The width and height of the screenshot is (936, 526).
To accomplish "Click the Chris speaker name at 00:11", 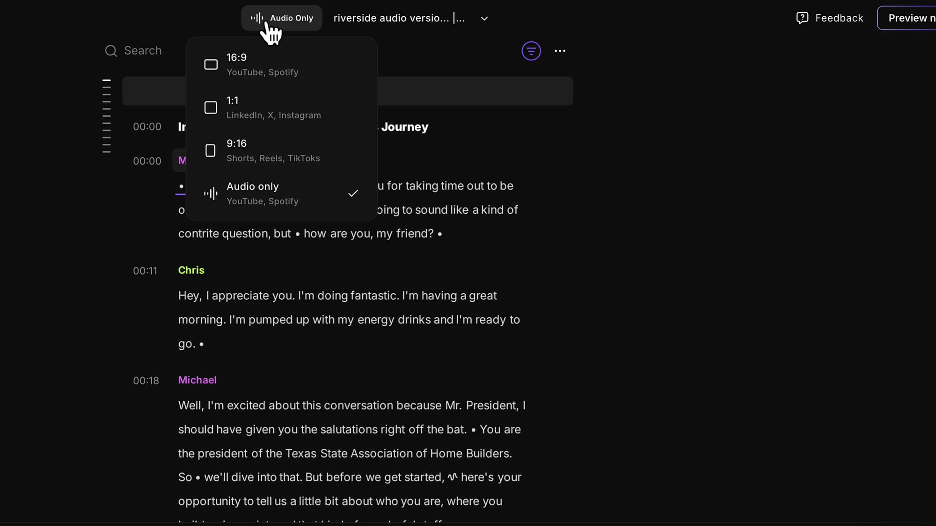I will (191, 270).
